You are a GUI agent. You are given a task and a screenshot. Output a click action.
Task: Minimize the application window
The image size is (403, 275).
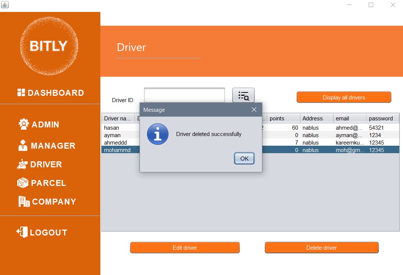[349, 4]
